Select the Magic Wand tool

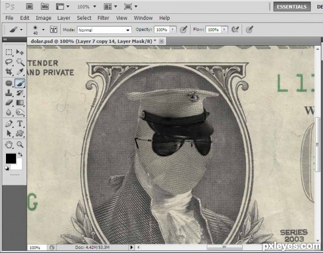point(20,62)
